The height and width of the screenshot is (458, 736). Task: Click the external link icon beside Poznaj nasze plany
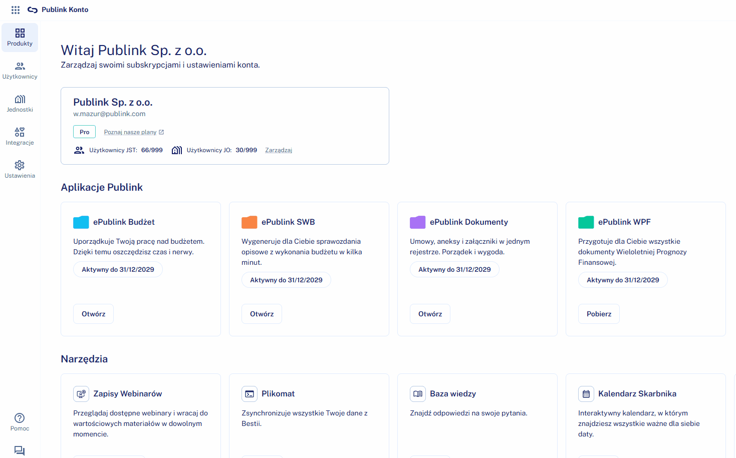(161, 132)
